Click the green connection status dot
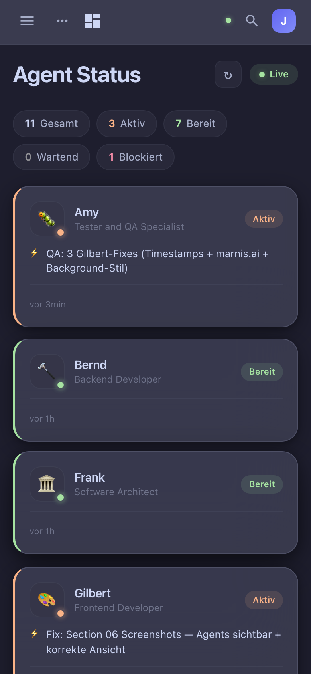 pyautogui.click(x=228, y=20)
